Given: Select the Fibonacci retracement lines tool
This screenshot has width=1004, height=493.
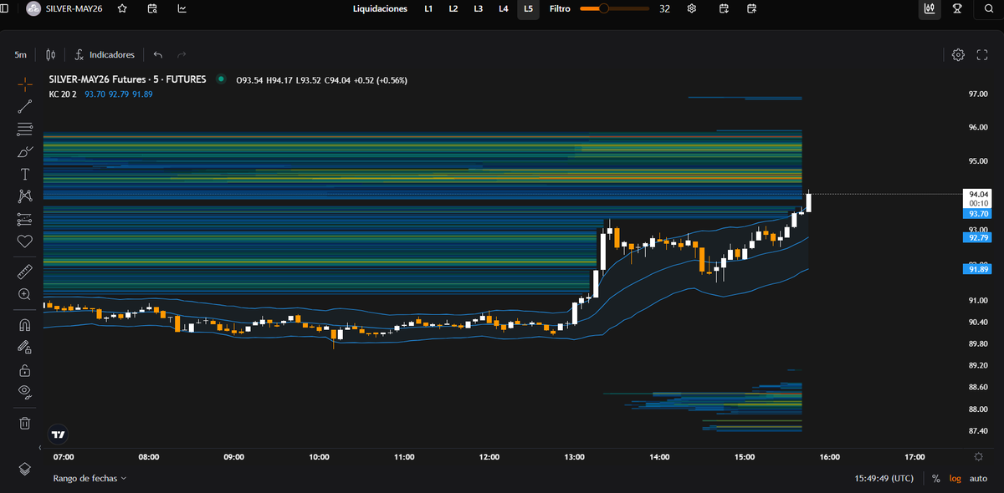Looking at the screenshot, I should click(x=25, y=129).
